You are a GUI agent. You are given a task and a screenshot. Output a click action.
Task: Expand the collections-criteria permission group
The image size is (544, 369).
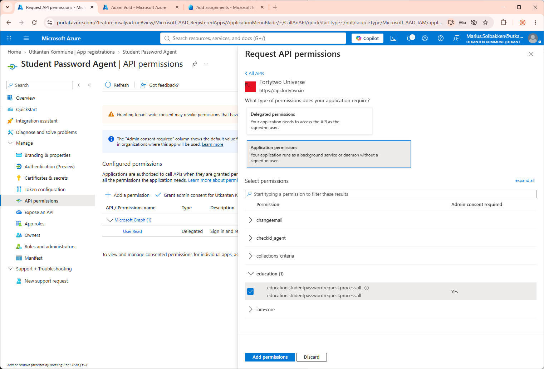[250, 256]
